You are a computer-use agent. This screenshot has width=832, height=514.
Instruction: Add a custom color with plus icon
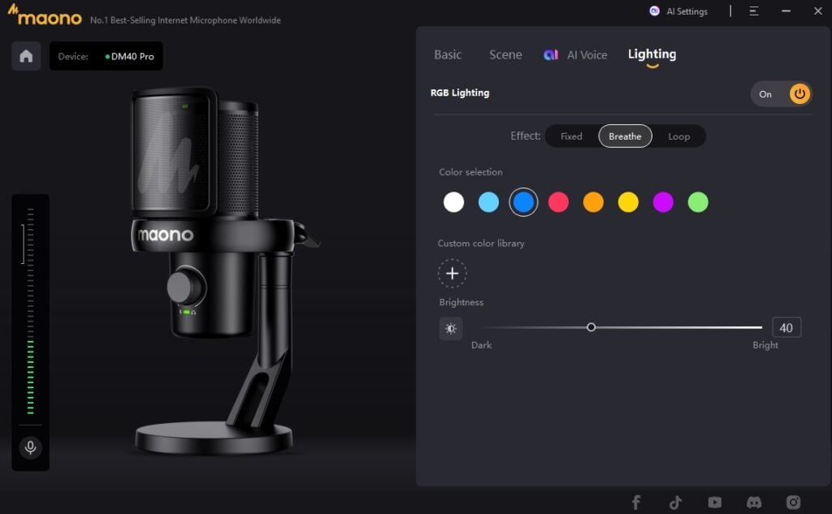(x=453, y=274)
